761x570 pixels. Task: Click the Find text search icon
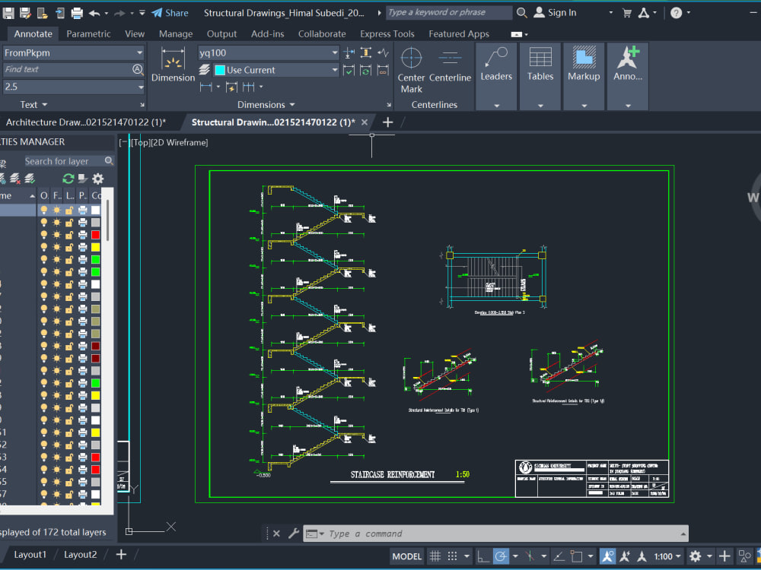click(x=138, y=69)
